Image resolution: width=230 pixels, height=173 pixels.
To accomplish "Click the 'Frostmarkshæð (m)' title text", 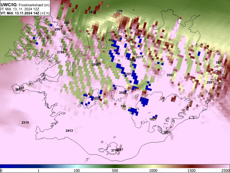I will tap(34, 5).
